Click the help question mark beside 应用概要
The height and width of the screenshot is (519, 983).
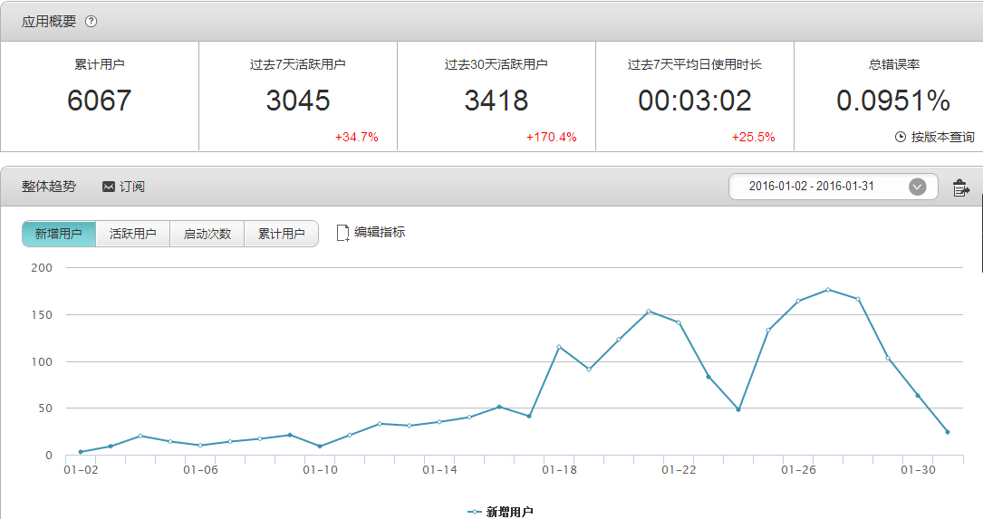pos(91,22)
